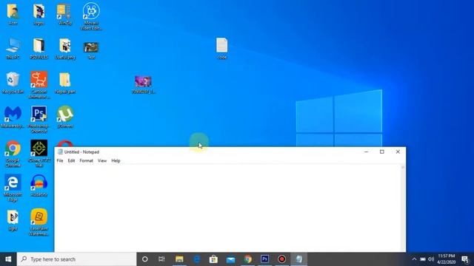Image resolution: width=474 pixels, height=266 pixels.
Task: Open Mail app from the taskbar
Action: [x=230, y=259]
